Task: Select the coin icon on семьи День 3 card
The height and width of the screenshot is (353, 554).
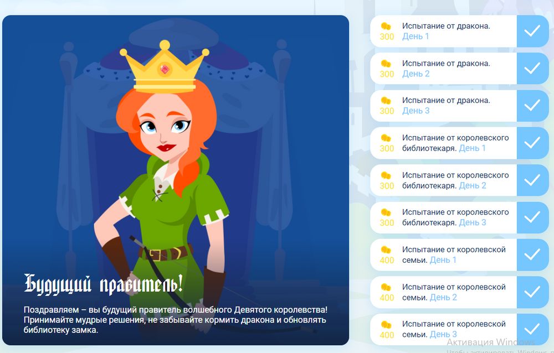Action: point(386,324)
